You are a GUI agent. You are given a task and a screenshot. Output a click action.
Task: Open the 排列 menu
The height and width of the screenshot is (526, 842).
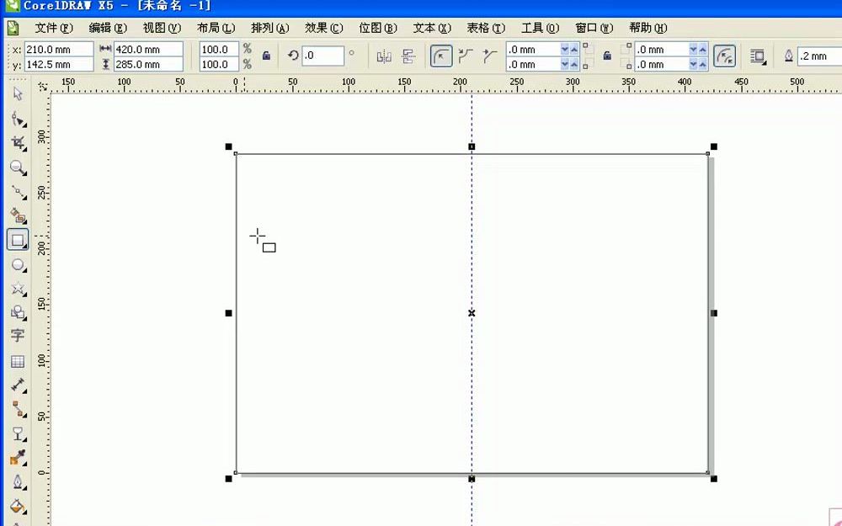coord(268,28)
